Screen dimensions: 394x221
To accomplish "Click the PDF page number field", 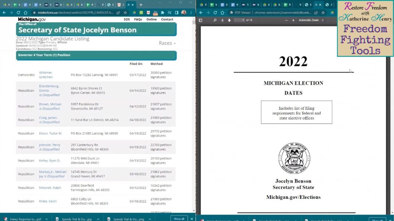I will [x=239, y=20].
